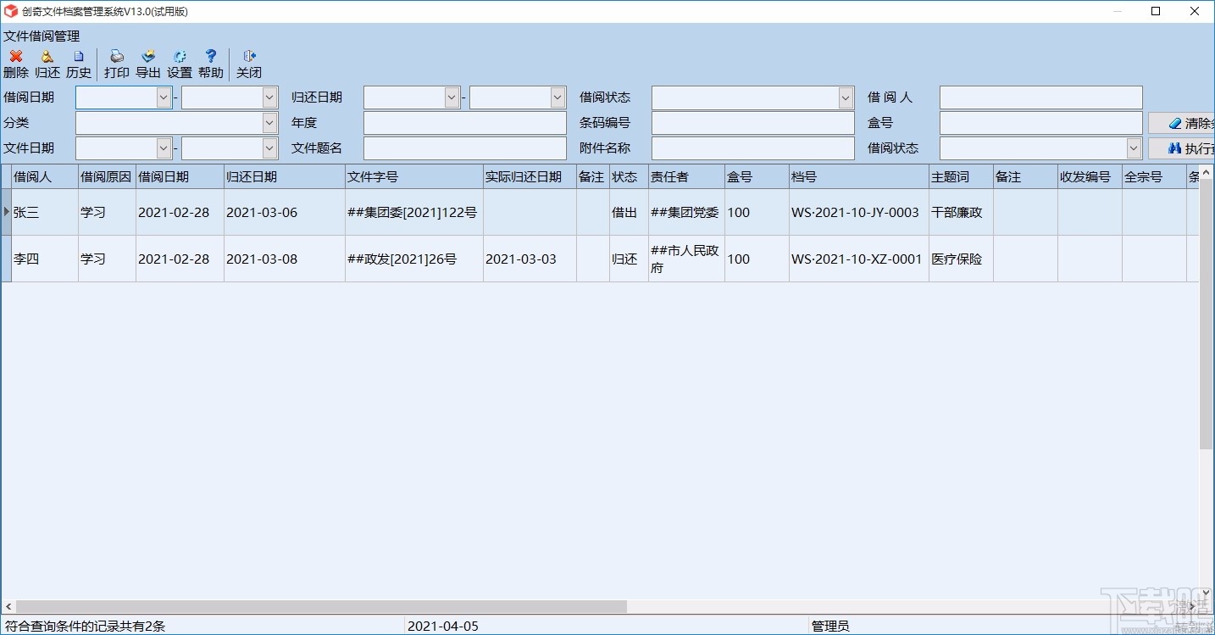Click the 文件借阅管理 tab label
The height and width of the screenshot is (635, 1215).
click(42, 36)
